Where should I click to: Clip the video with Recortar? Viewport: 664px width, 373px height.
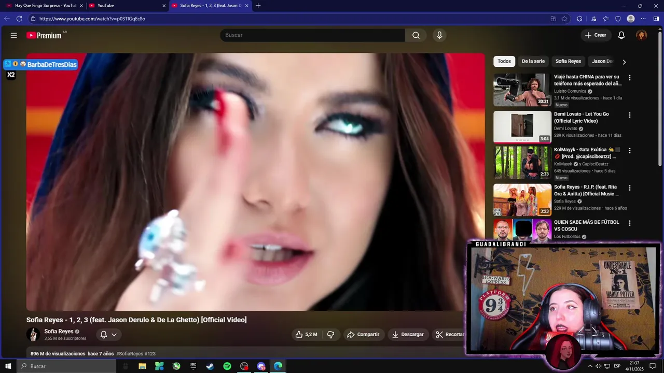449,335
